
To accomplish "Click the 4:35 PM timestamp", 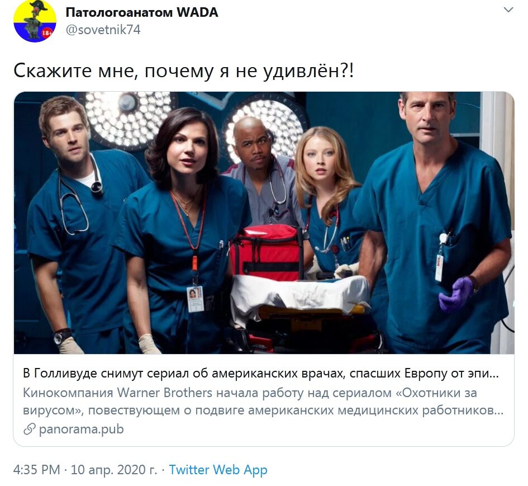I will coord(37,469).
